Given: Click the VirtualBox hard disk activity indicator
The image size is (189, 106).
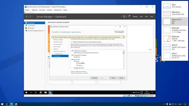Looking at the screenshot, I should point(124,96).
